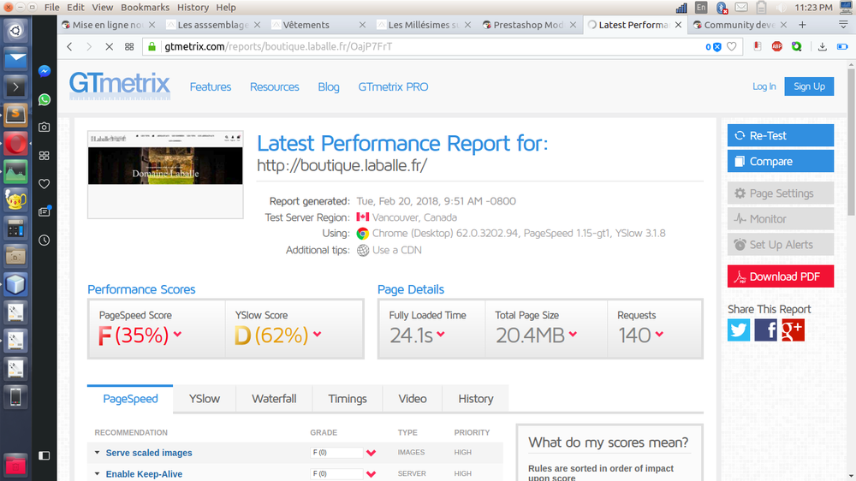The height and width of the screenshot is (481, 856).
Task: Open the tab menu icon at far right
Action: tap(843, 25)
